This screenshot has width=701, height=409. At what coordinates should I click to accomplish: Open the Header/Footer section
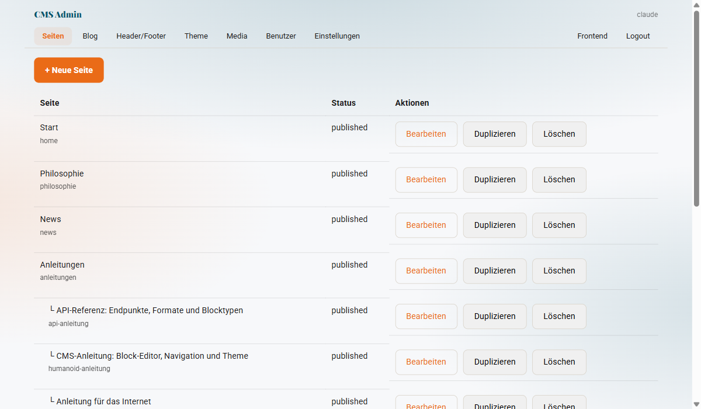[141, 36]
